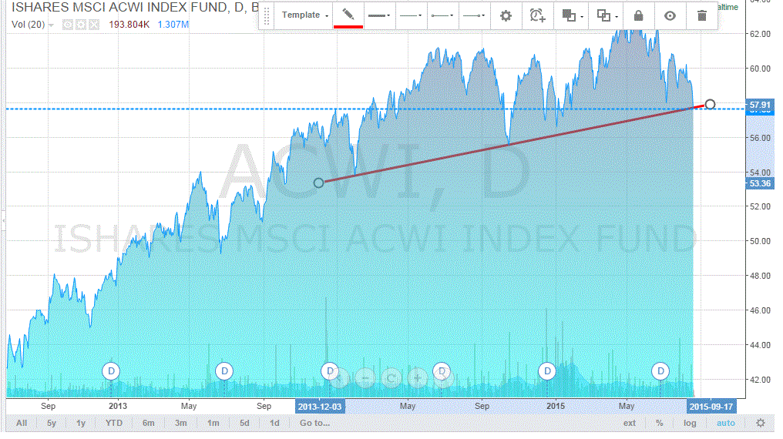Toggle percentage scale (%)
This screenshot has width=783, height=439.
[x=660, y=423]
